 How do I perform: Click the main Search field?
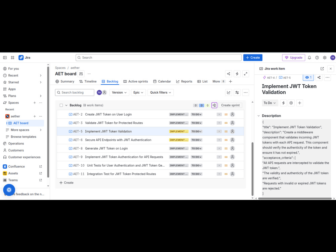pos(159,58)
